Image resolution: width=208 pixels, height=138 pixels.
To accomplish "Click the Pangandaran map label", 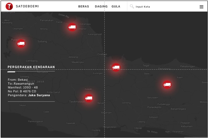I will coord(110,127).
